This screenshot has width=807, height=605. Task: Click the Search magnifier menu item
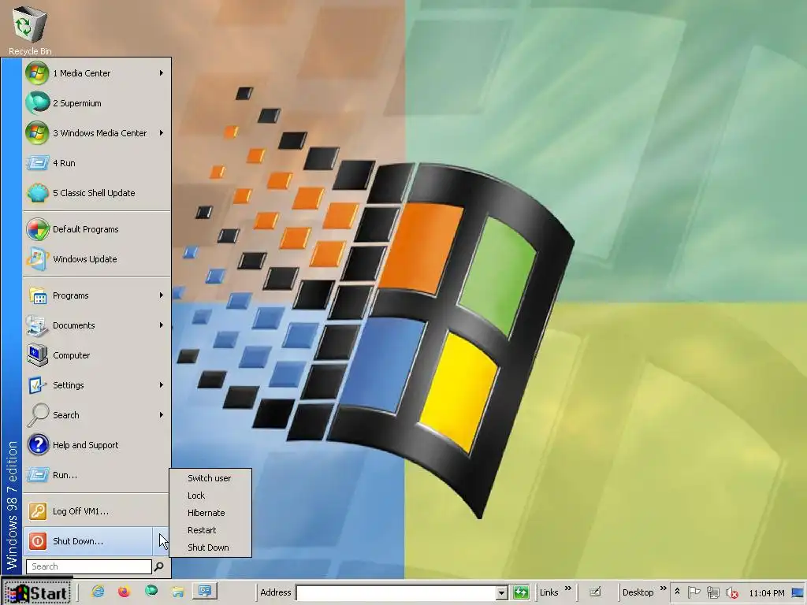(97, 414)
